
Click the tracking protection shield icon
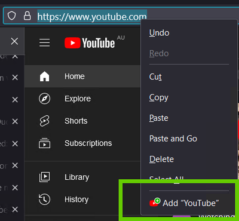click(11, 16)
